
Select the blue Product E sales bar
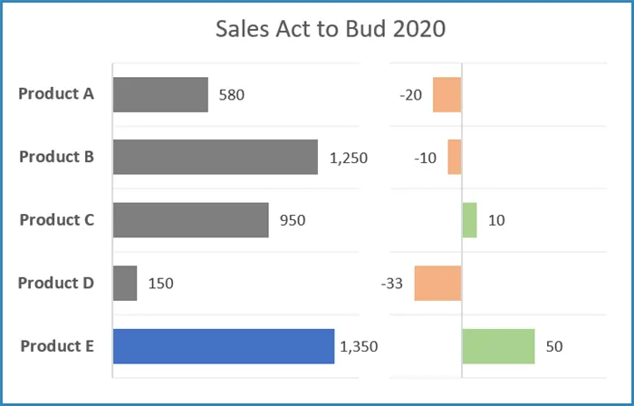click(x=224, y=345)
